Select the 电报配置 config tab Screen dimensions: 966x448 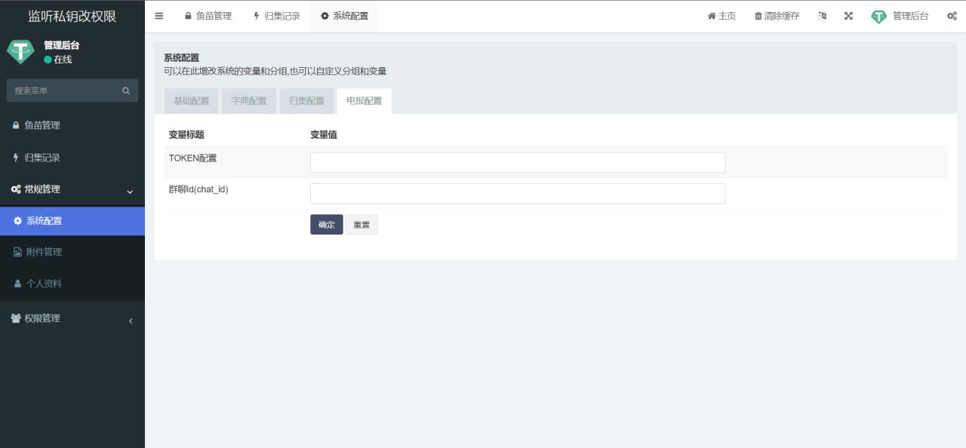click(364, 101)
